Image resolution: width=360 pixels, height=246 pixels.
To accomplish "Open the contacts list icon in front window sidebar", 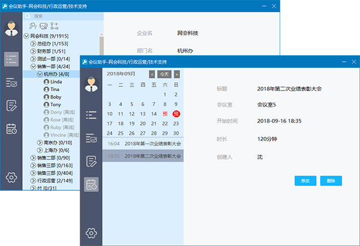I will point(91,114).
